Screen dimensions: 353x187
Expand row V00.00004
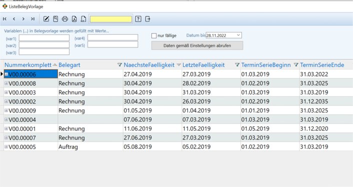(x=7, y=119)
